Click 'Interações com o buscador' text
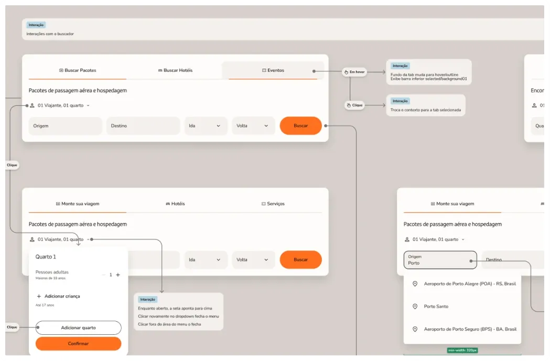The width and height of the screenshot is (550, 361). click(x=50, y=34)
